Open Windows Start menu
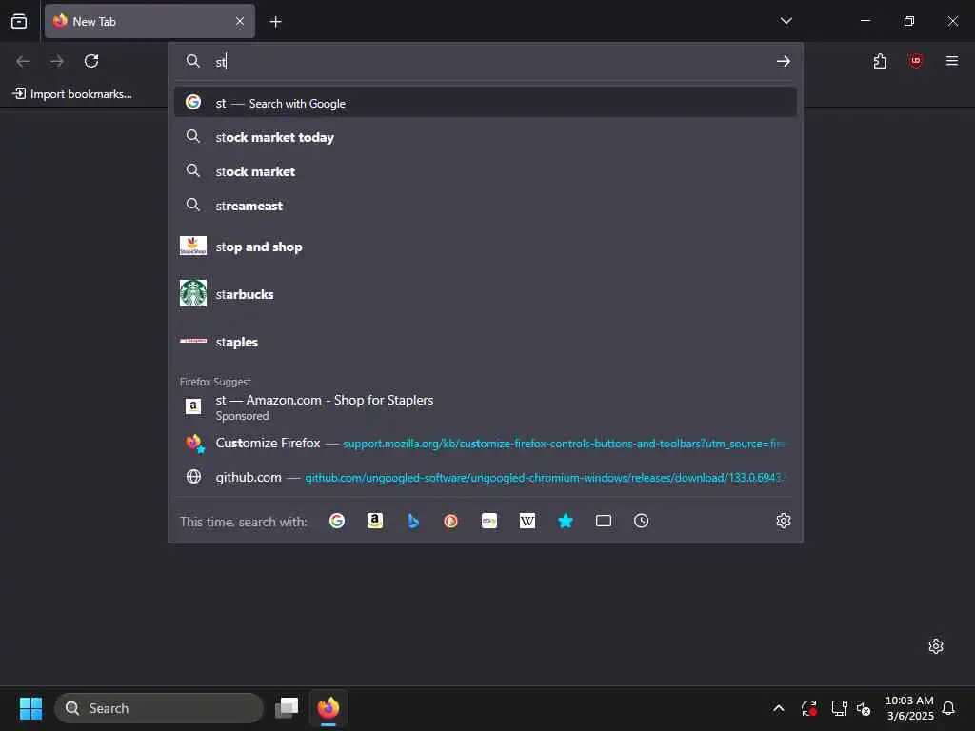975x731 pixels. (30, 708)
